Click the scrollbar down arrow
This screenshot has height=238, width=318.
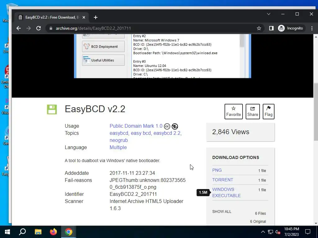(316, 223)
